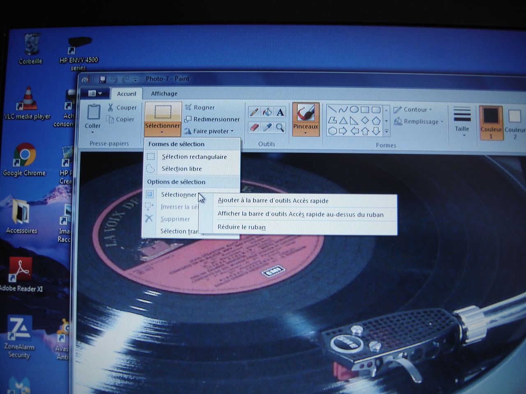Pick the Pentagon shape
The image size is (526, 394).
tap(376, 121)
